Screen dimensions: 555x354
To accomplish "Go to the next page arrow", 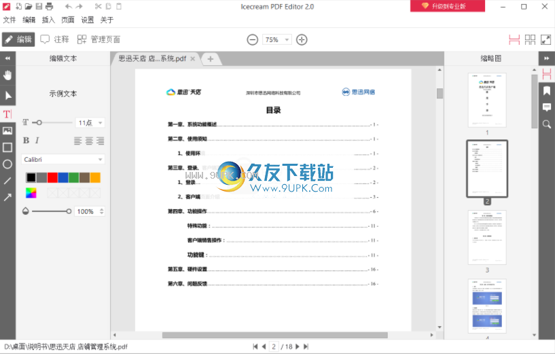I will [298, 347].
